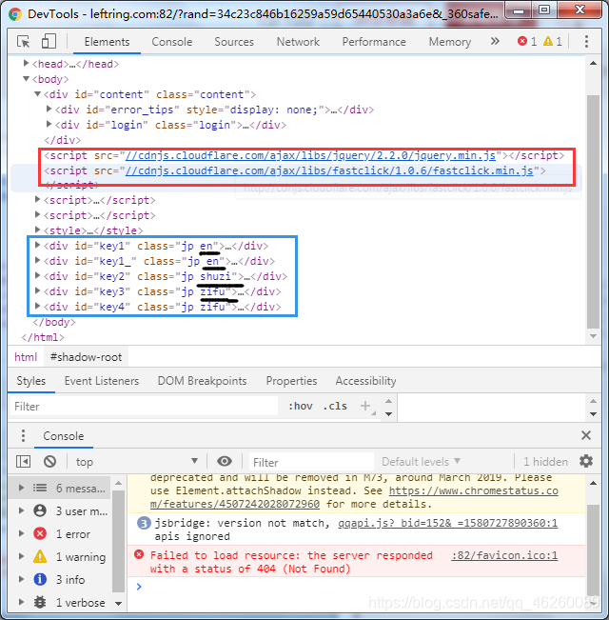The height and width of the screenshot is (620, 609).
Task: Collapse the div id=content node
Action: [37, 93]
